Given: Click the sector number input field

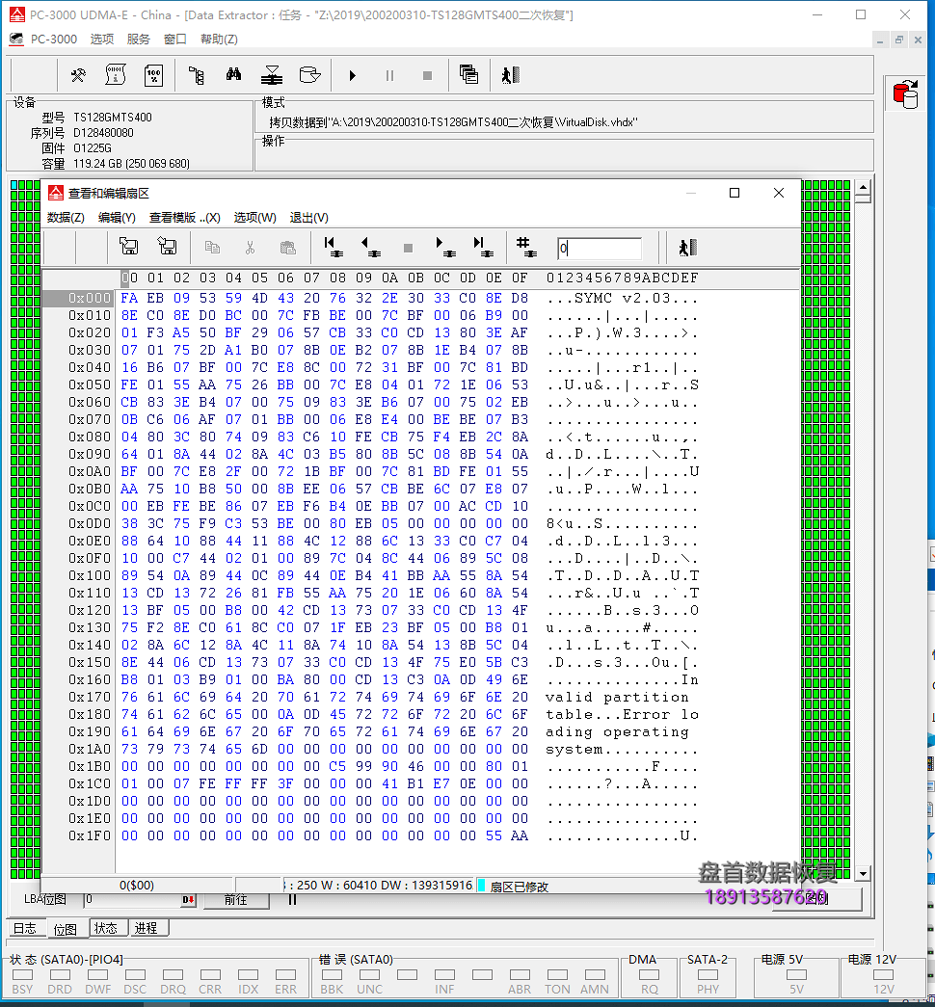Looking at the screenshot, I should pyautogui.click(x=600, y=249).
